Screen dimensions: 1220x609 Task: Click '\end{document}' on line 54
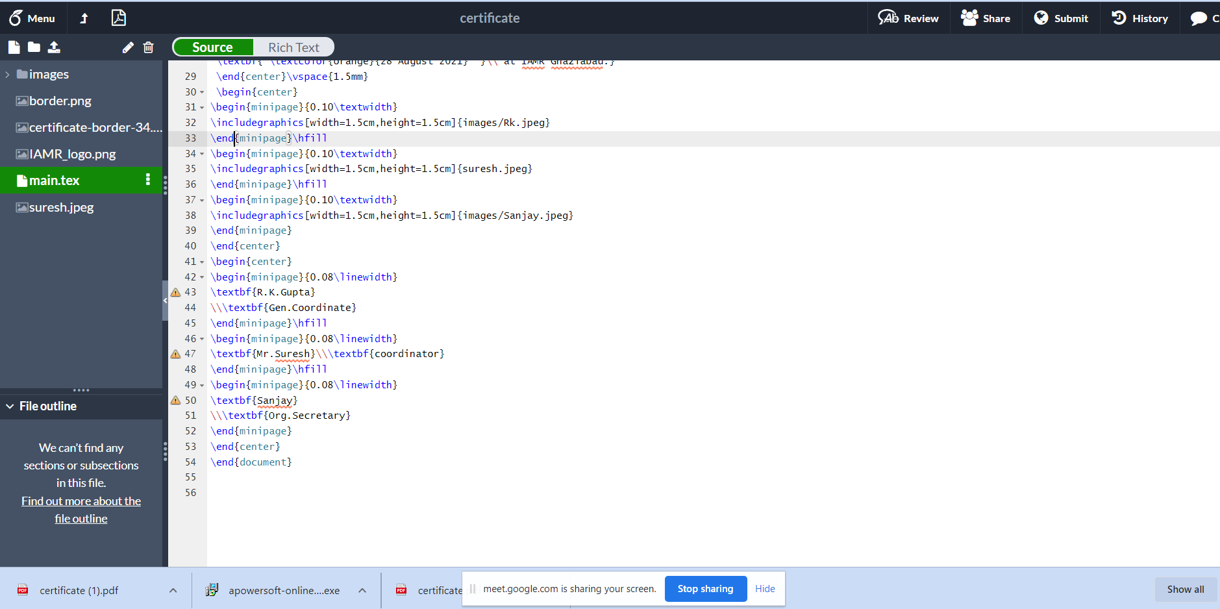pyautogui.click(x=251, y=462)
